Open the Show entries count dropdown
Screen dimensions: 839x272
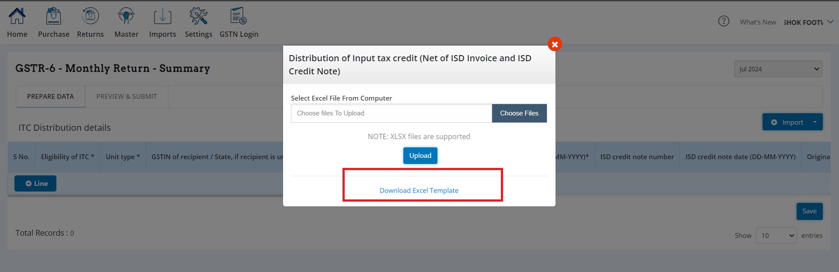coord(776,235)
